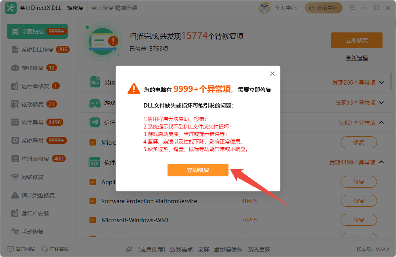This screenshot has width=396, height=257.
Task: Open the hamburger menu at top right
Action: (352, 7)
